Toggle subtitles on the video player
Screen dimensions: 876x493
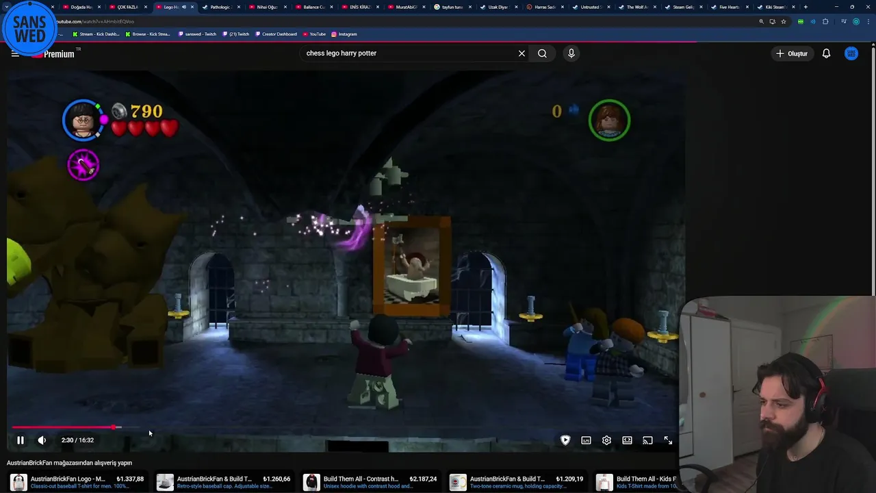point(586,440)
